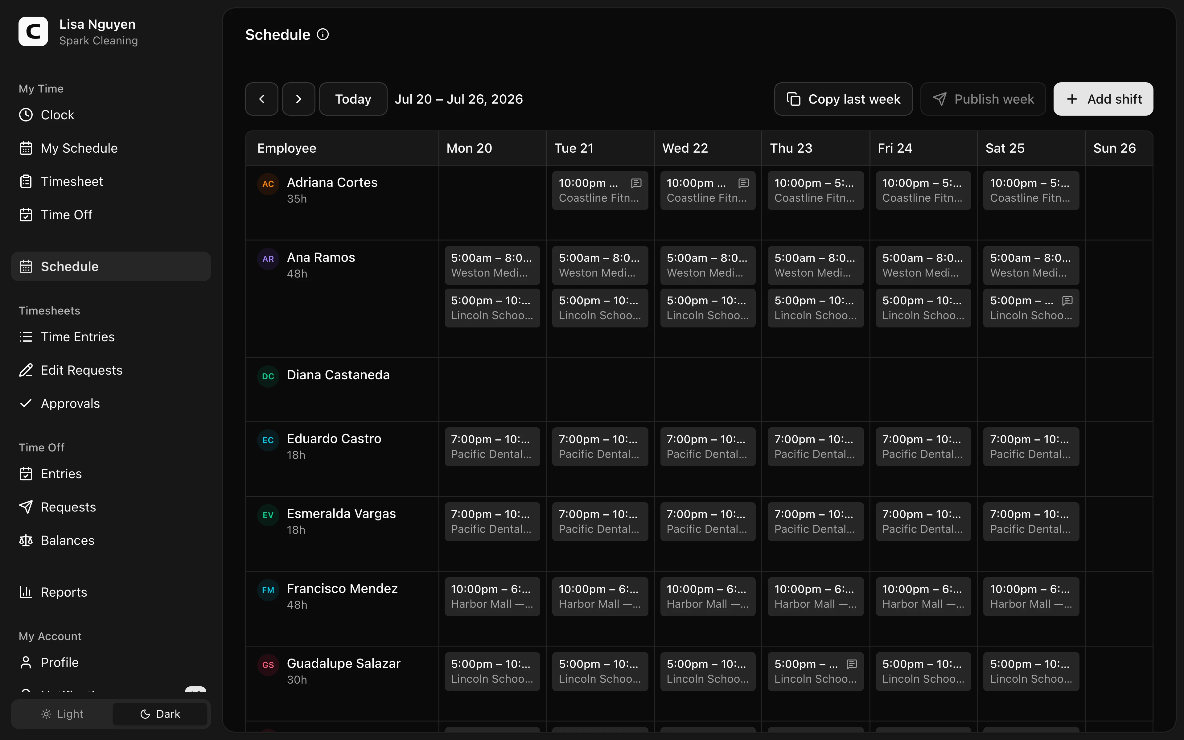The width and height of the screenshot is (1184, 740).
Task: Click Francisco Mendez FM avatar
Action: pyautogui.click(x=268, y=590)
